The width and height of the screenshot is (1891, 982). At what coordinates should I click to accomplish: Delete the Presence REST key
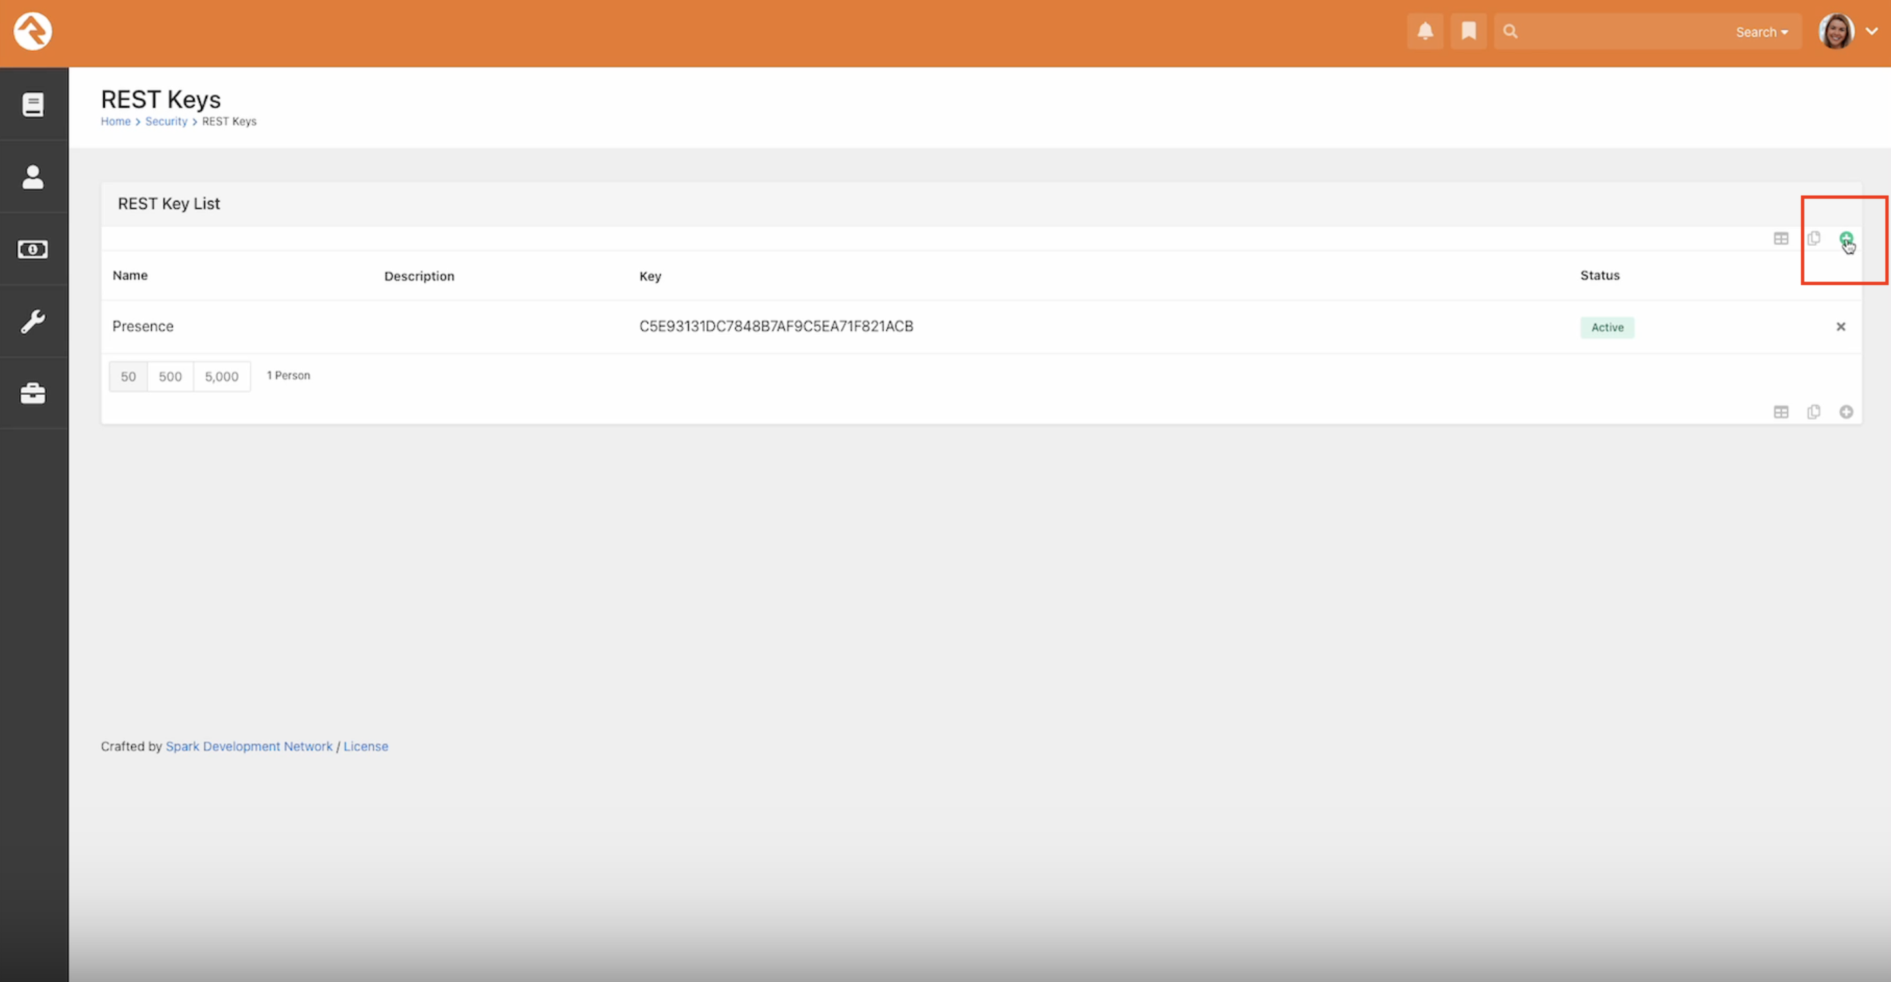point(1840,327)
